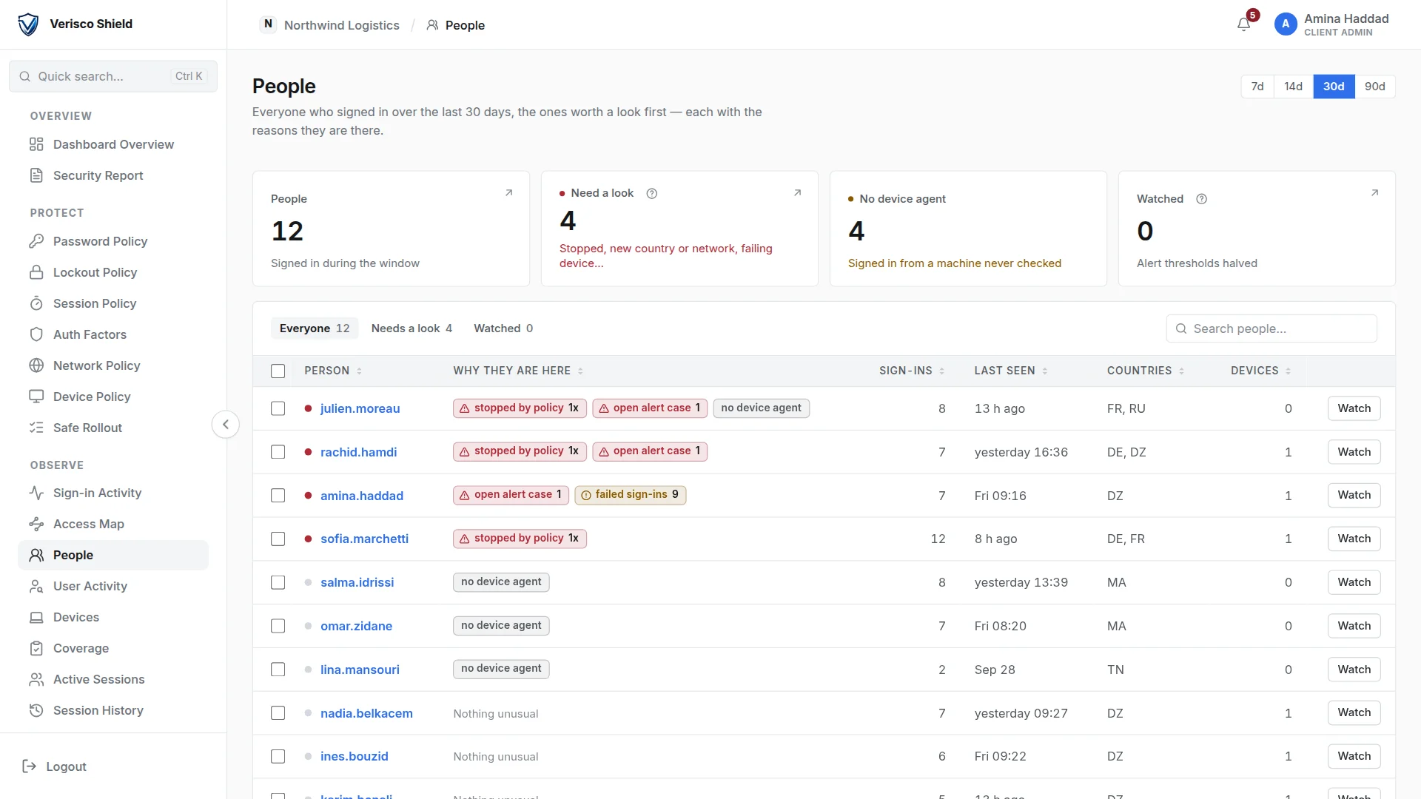
Task: Switch to the Needs a look tab
Action: pos(411,328)
